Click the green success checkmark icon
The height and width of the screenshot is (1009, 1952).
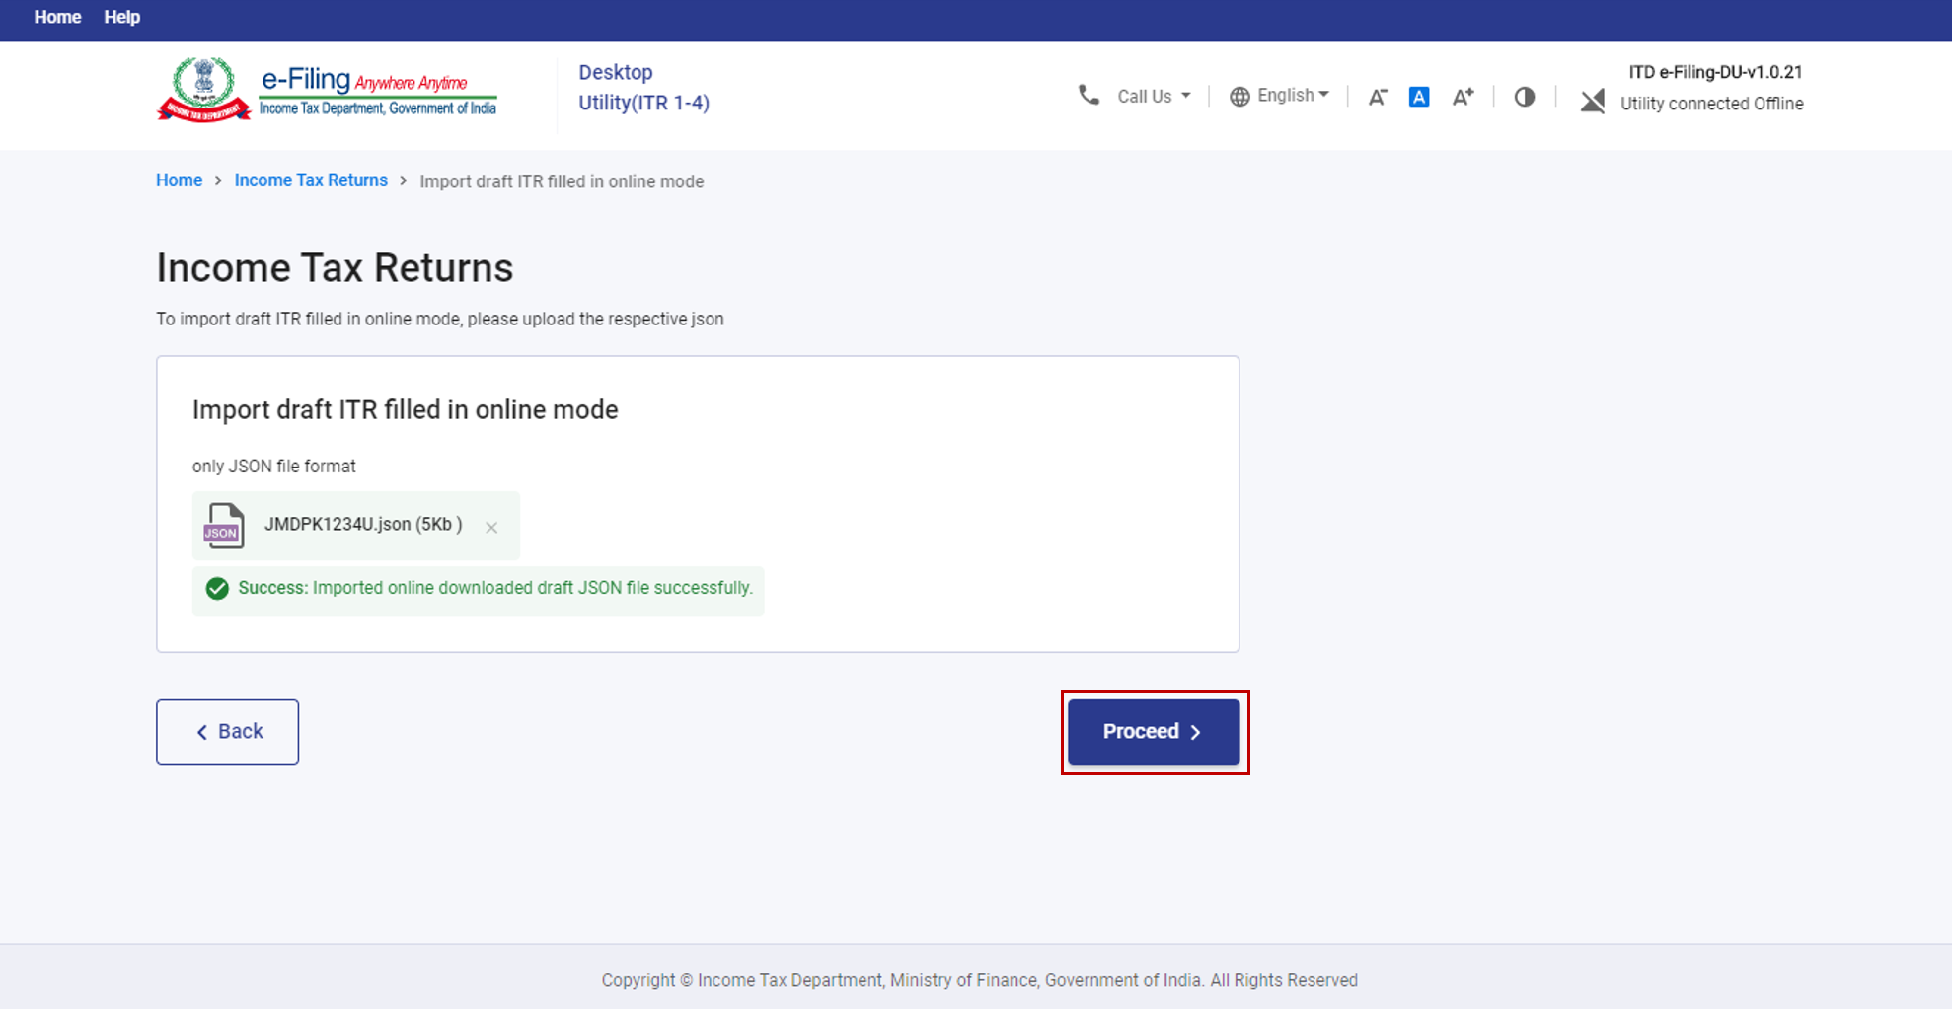217,589
